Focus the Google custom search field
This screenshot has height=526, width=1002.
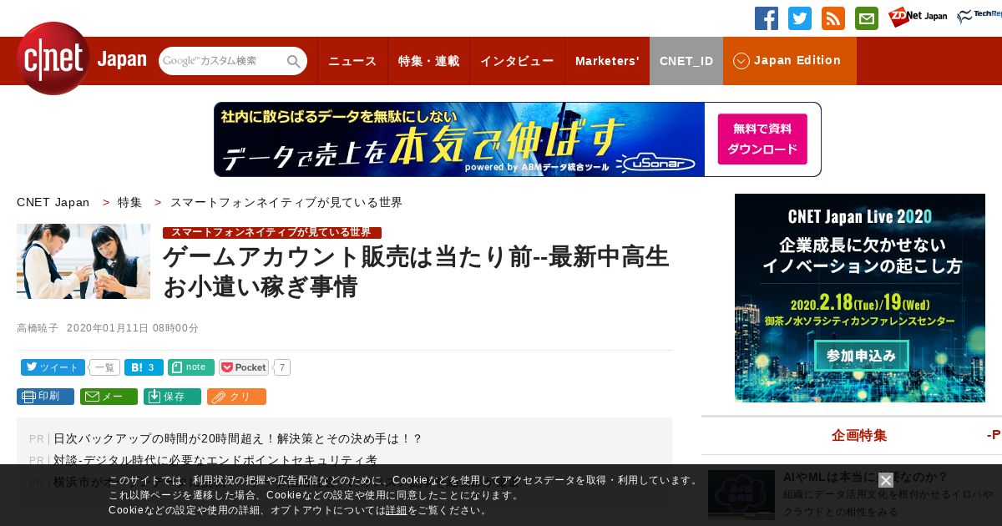click(222, 61)
